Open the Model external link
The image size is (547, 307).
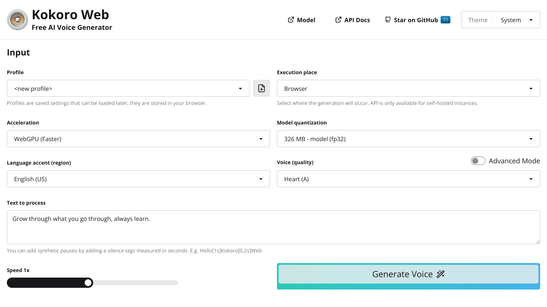pos(302,20)
